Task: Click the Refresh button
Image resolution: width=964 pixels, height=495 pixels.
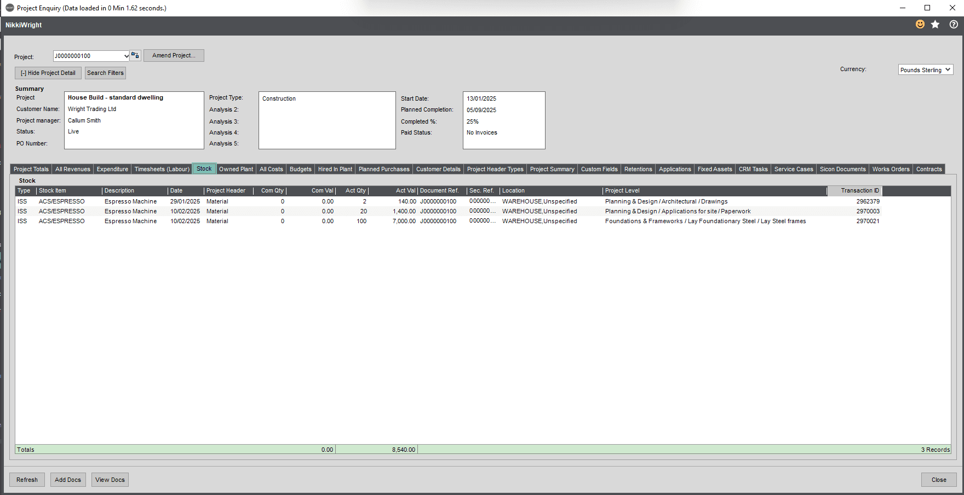Action: [27, 480]
